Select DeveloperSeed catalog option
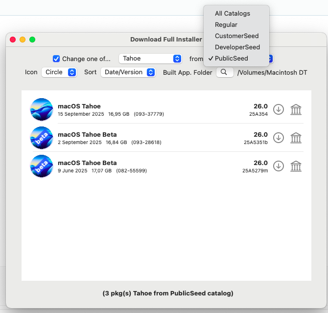This screenshot has width=328, height=313. point(236,47)
